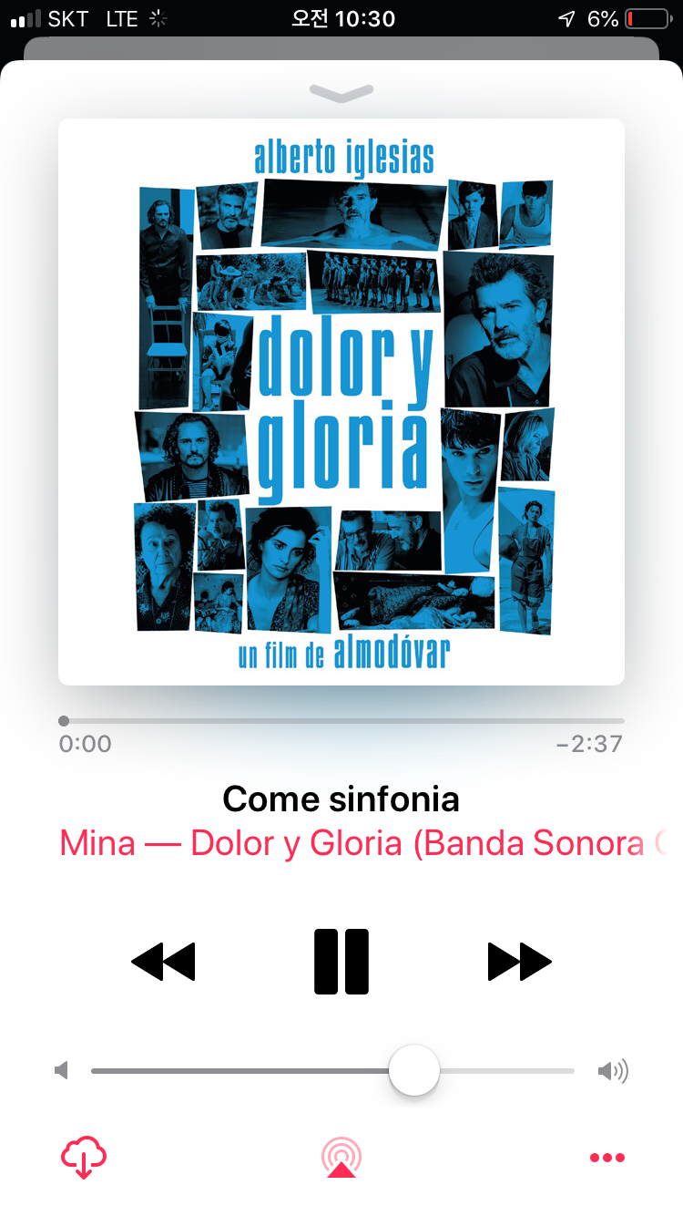Screen dimensions: 683x1216
Task: Tap the 오전 10:30 clock in status bar
Action: point(342,18)
